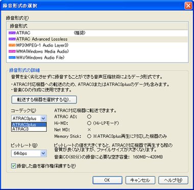The image size is (194, 190).
Task: Close the 録音形式の選択 dialog
Action: click(188, 6)
